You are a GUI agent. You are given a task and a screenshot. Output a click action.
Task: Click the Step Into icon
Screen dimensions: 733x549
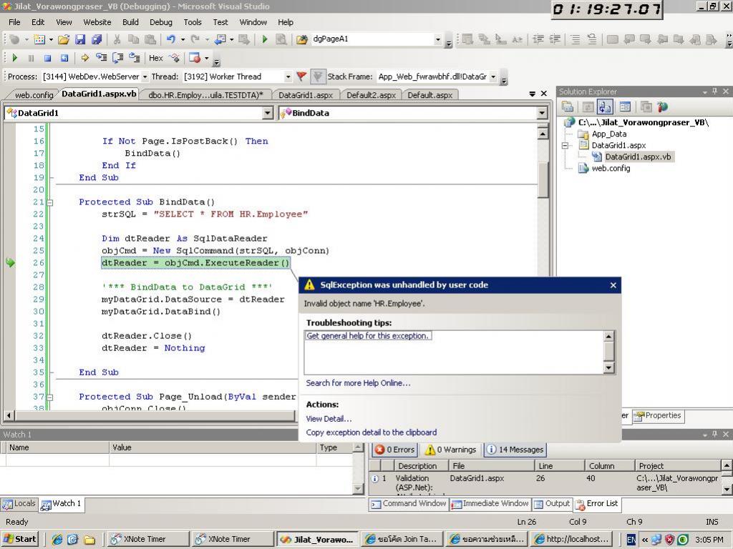click(101, 58)
